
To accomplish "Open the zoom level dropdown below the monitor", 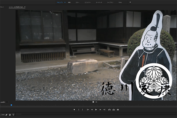I will (5, 102).
